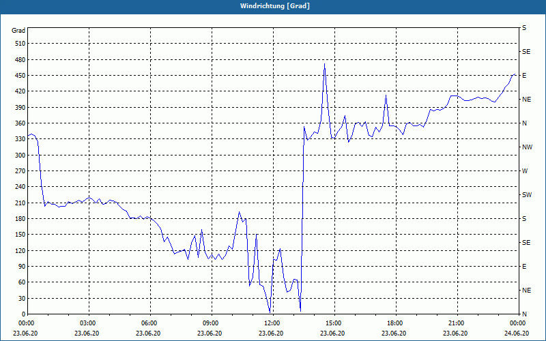This screenshot has height=341, width=546.
Task: Select the 06:00 time label
Action: [150, 323]
